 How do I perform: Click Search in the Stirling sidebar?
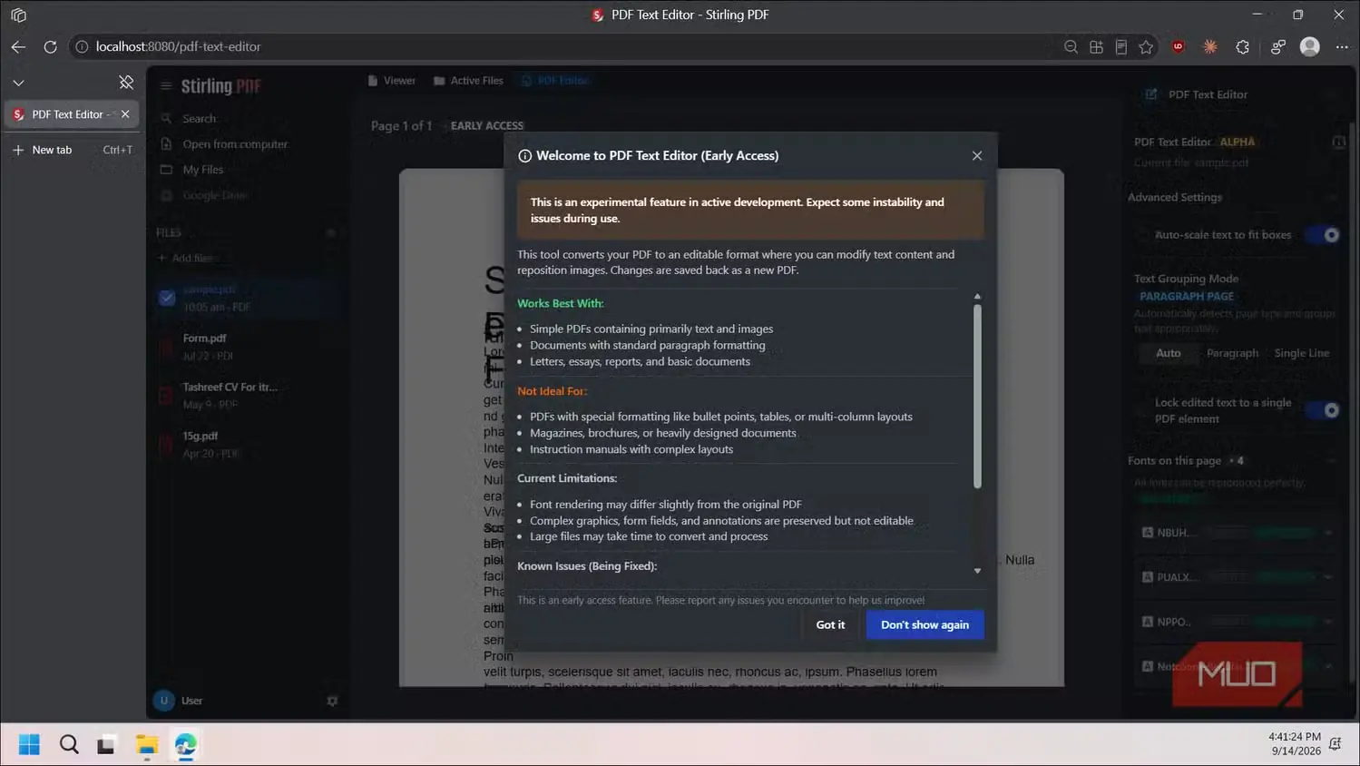[199, 119]
